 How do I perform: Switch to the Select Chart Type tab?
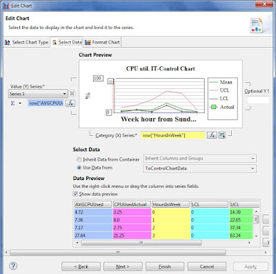pos(27,42)
